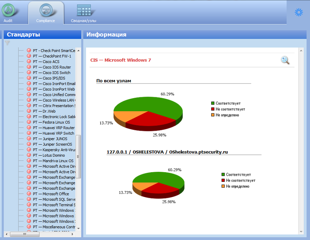Click the blue loading spinner icon
310x240 pixels.
[298, 12]
